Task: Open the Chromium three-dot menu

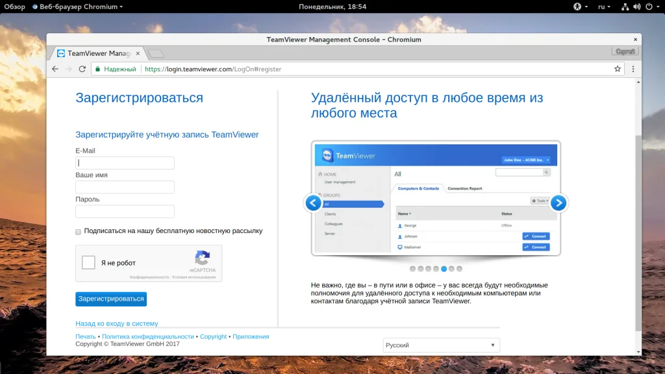Action: 633,69
